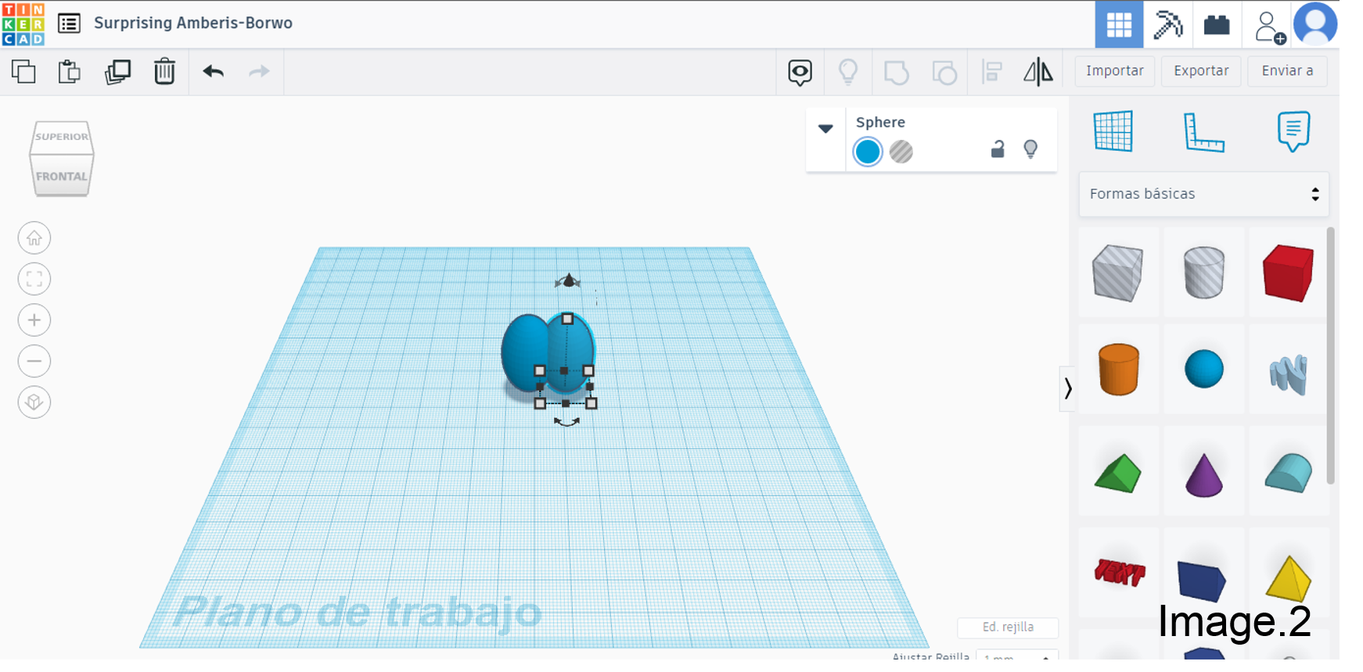The image size is (1363, 672).
Task: Open the Formas básicas shapes dropdown
Action: tap(1203, 194)
